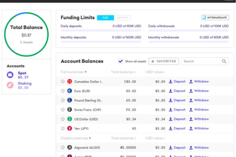Viewport: 236px width, 157px height.
Task: Focus the Search assets input field
Action: coord(201,61)
